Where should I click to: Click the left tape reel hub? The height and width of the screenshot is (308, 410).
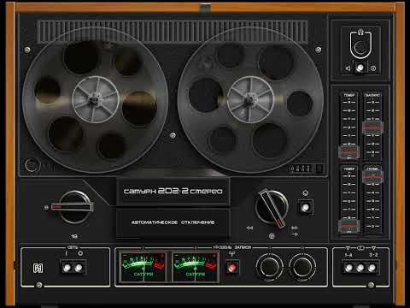(96, 100)
